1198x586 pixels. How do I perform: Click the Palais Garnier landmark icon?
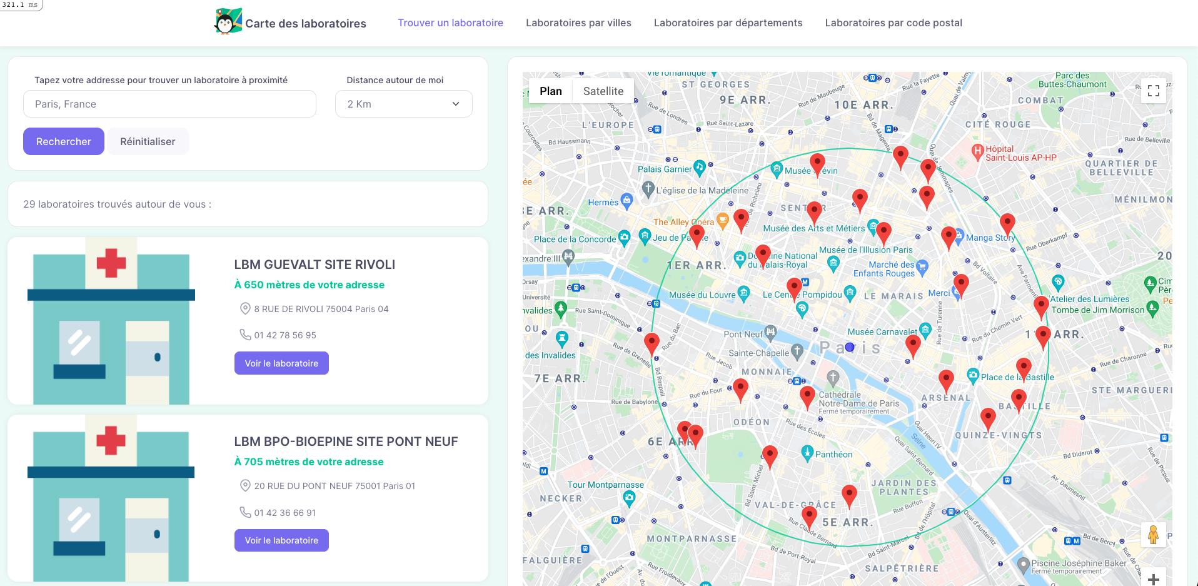click(700, 167)
